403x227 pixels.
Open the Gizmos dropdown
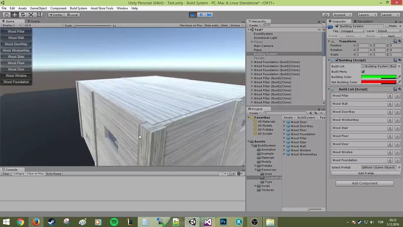tap(236, 25)
